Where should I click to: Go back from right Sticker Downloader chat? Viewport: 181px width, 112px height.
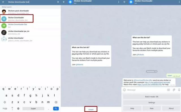click(x=124, y=2)
